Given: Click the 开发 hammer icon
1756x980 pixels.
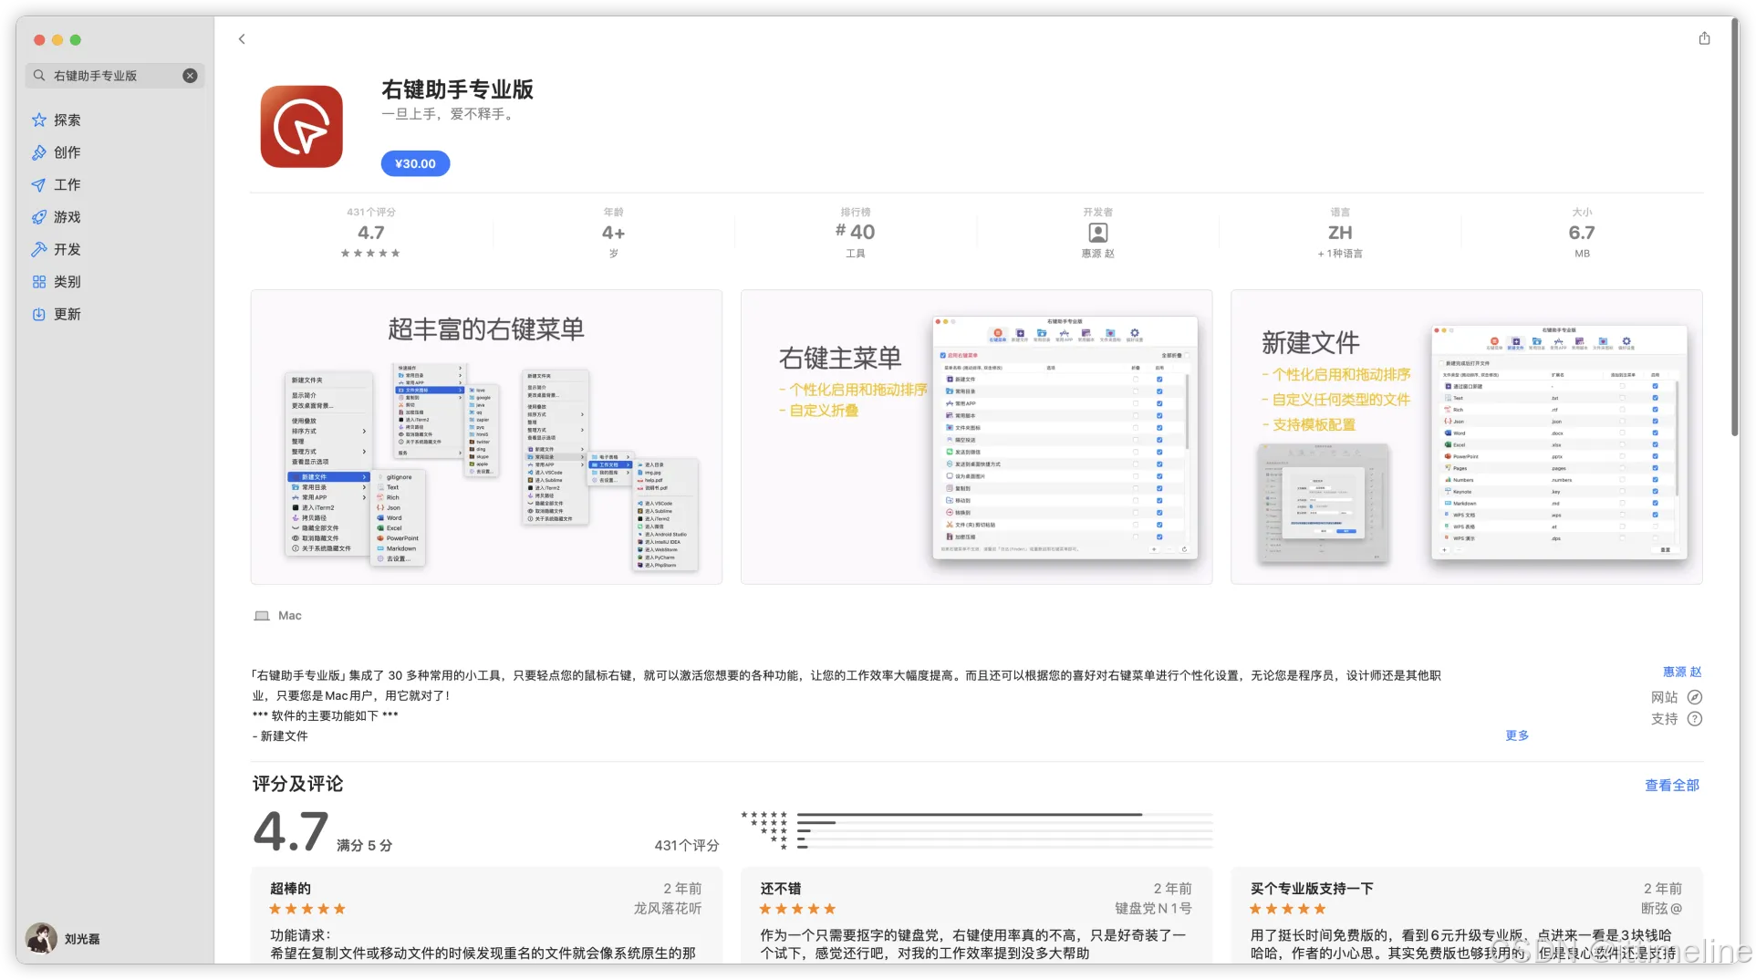Looking at the screenshot, I should click(39, 250).
